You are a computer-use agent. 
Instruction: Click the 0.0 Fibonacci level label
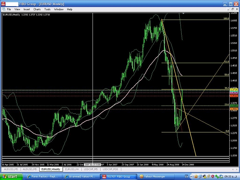point(227,131)
